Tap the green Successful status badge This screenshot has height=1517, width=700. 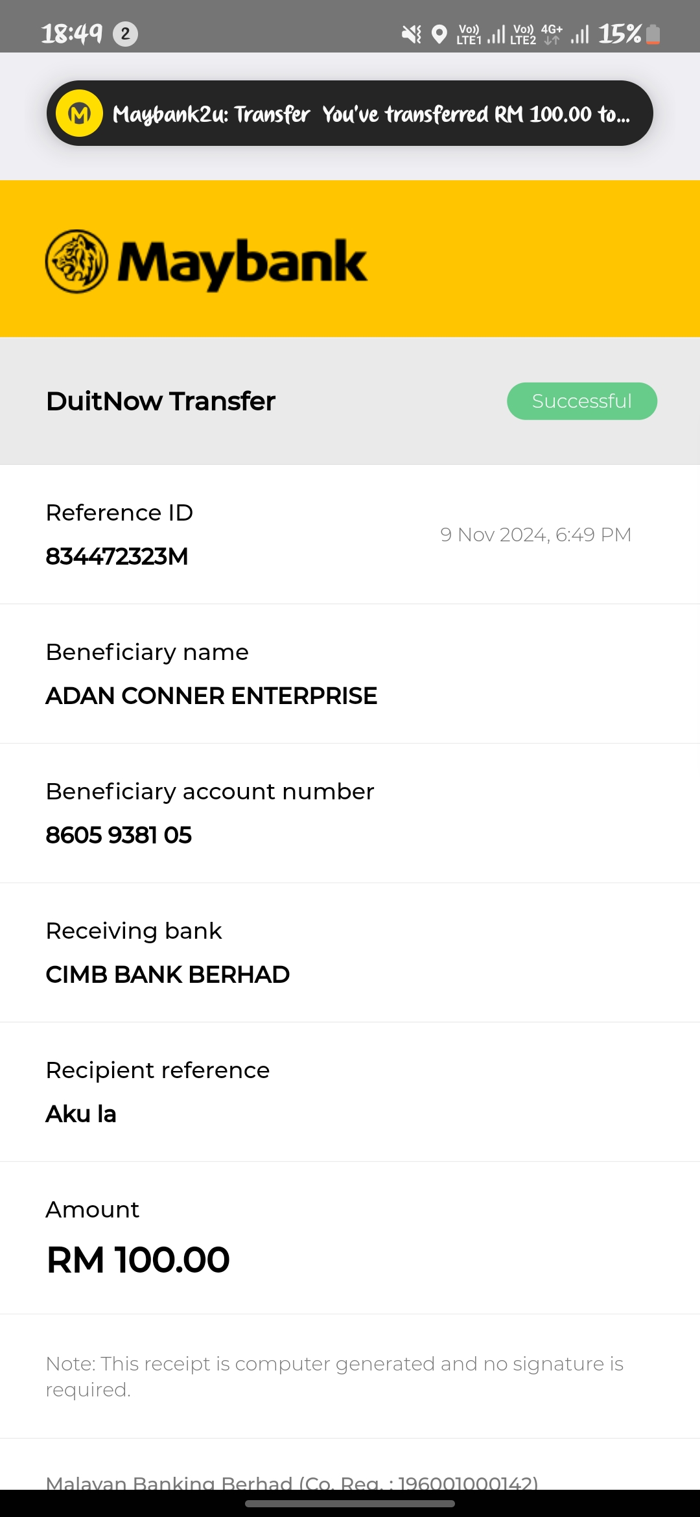581,401
